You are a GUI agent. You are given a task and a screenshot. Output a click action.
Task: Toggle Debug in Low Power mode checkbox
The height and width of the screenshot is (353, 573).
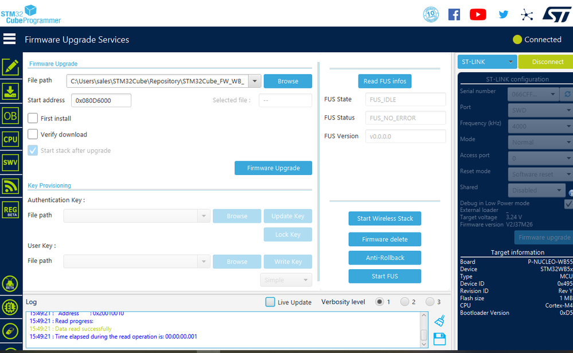[x=568, y=204]
